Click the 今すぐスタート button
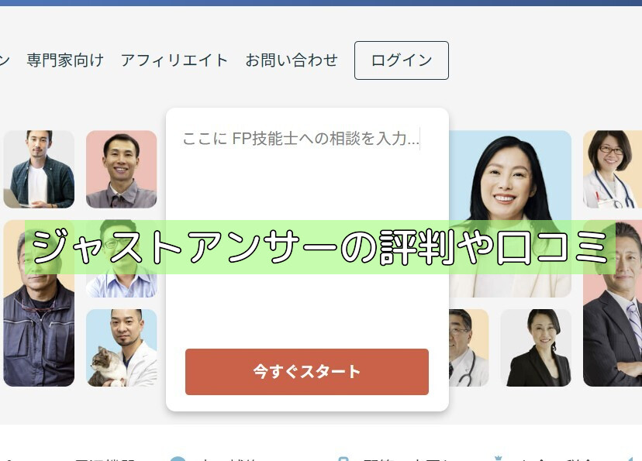642x461 pixels. (307, 372)
